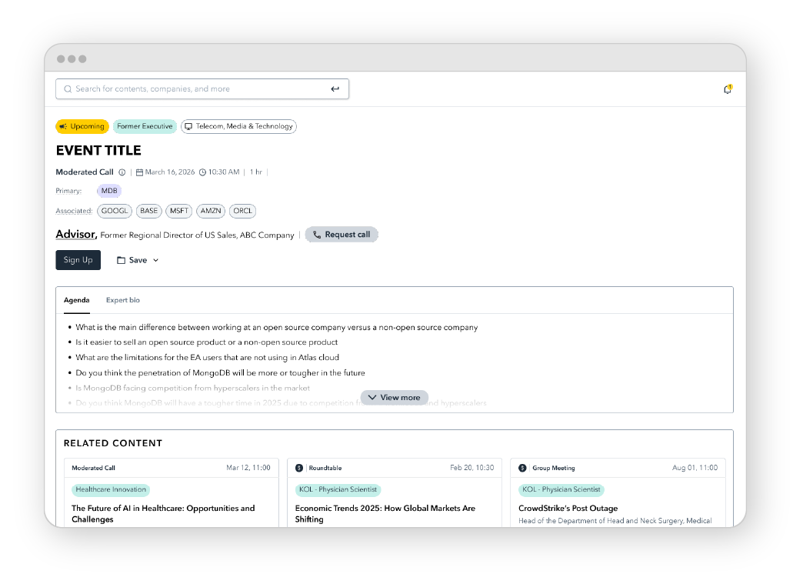Select the AMZN ticker chip

pos(211,211)
